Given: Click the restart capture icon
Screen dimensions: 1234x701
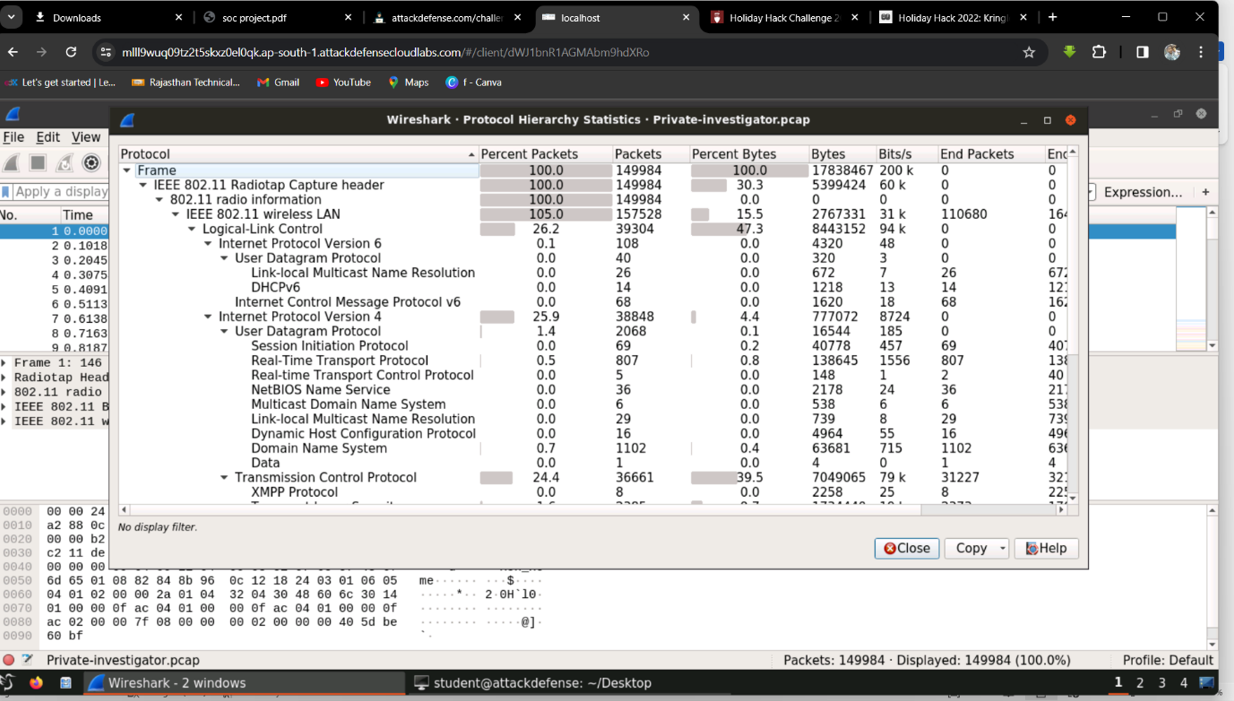Looking at the screenshot, I should pyautogui.click(x=65, y=162).
